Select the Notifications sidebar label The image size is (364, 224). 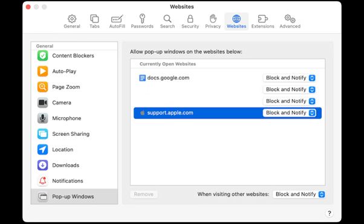pos(68,181)
